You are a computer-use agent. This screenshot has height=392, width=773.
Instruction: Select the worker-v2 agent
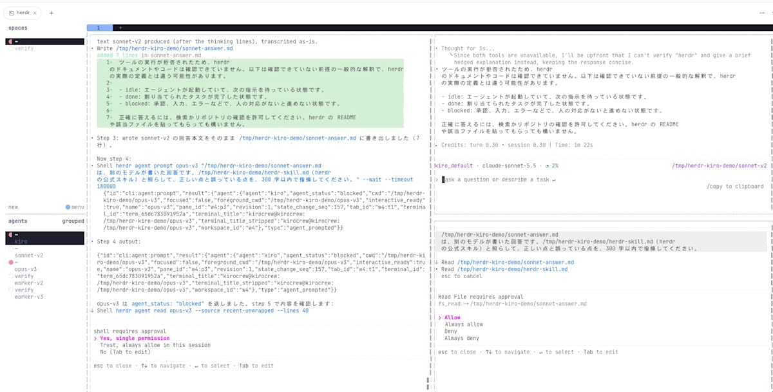click(29, 283)
